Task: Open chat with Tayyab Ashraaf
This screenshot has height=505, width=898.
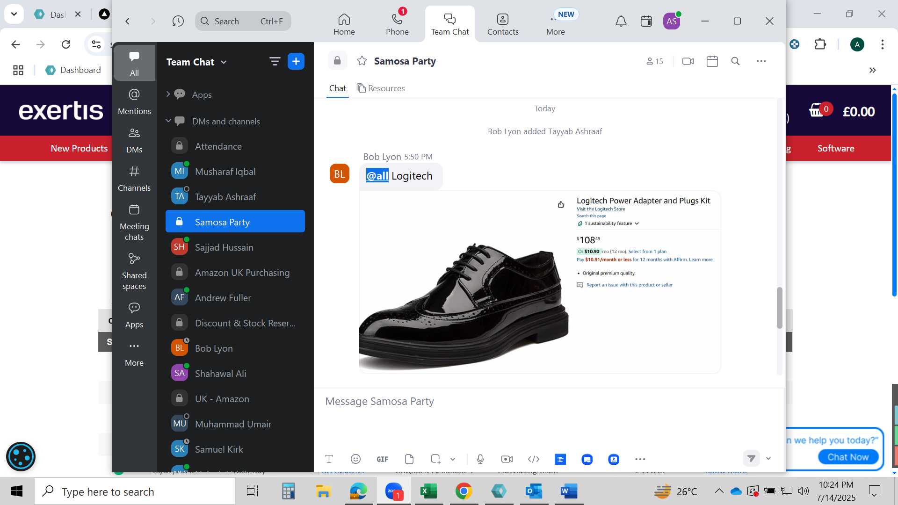Action: tap(235, 197)
